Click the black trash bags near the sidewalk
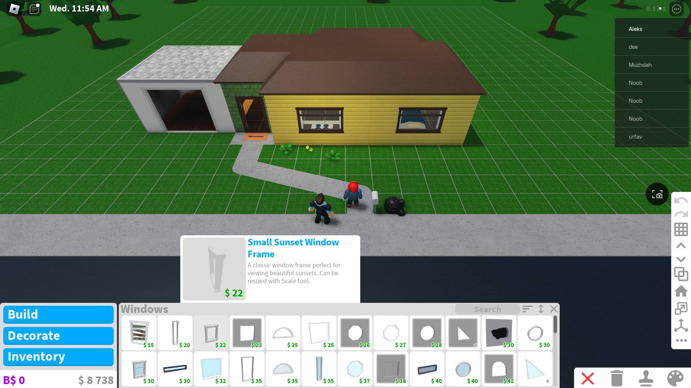 pyautogui.click(x=394, y=206)
